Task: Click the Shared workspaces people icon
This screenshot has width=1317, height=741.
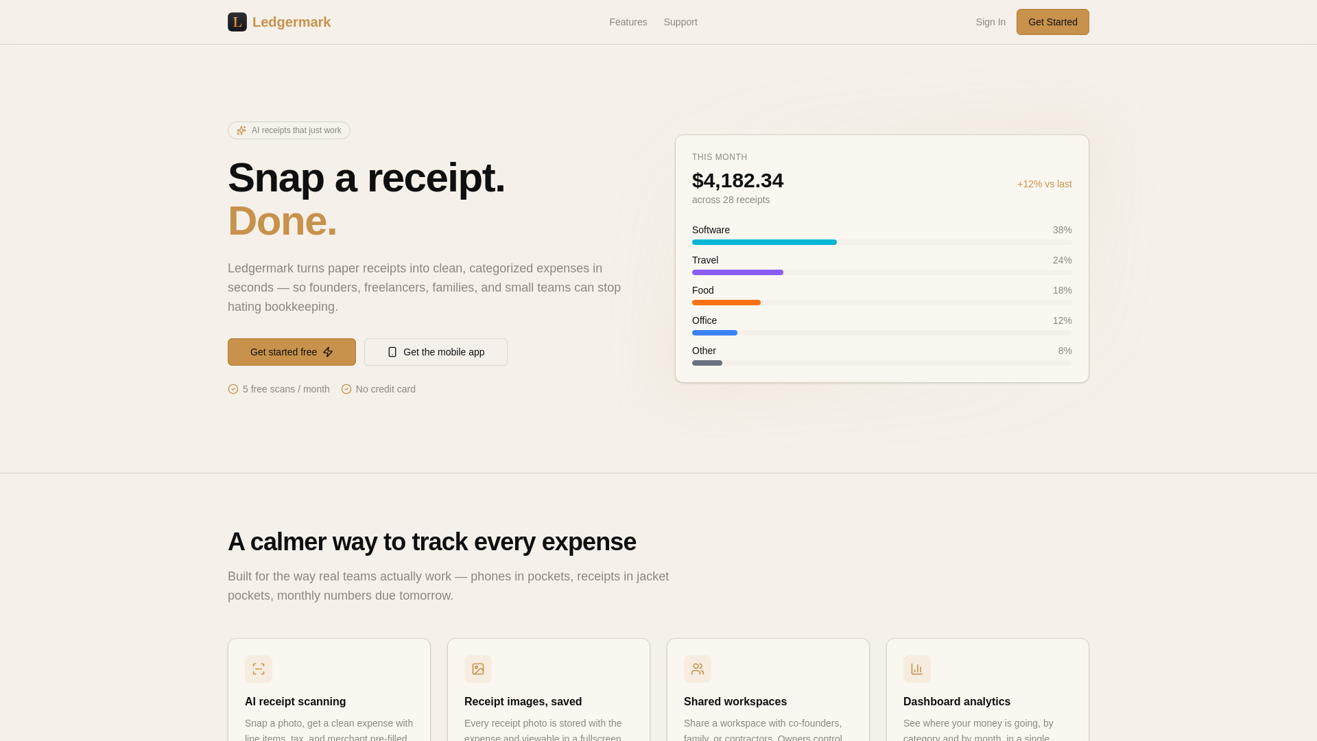Action: click(x=698, y=669)
